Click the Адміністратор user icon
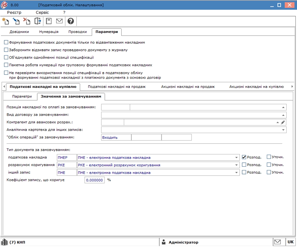This screenshot has height=247, width=297. point(164,242)
